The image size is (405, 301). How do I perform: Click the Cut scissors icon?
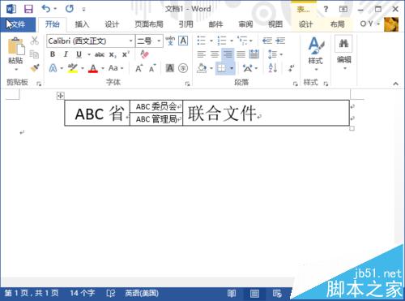pyautogui.click(x=34, y=41)
